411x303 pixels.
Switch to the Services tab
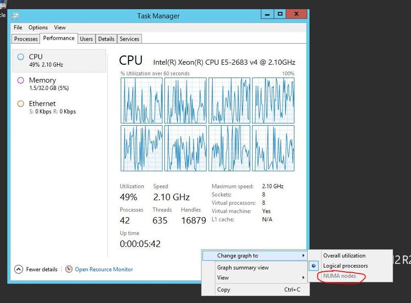129,39
